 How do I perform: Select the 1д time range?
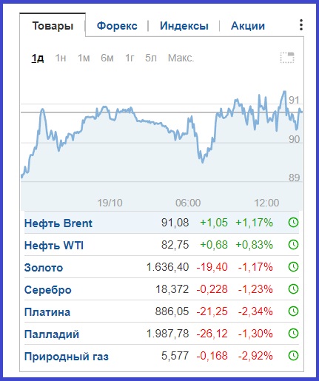click(38, 58)
